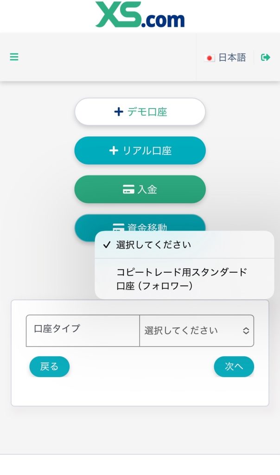Click the 口座タイプ field label
280x475 pixels.
click(57, 328)
